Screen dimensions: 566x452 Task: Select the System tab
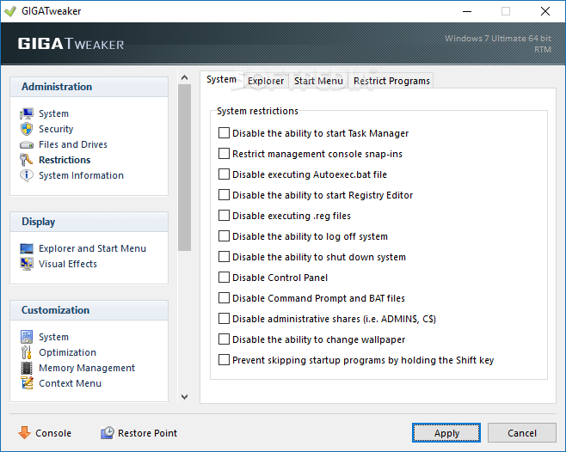[x=221, y=79]
